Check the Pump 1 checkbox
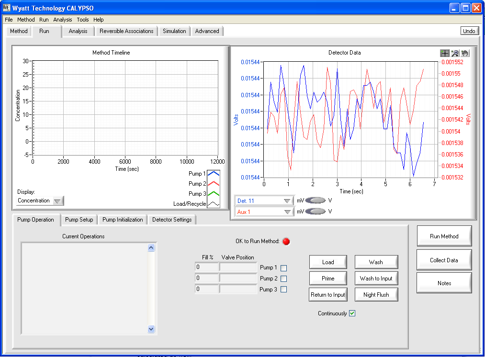 [x=284, y=268]
